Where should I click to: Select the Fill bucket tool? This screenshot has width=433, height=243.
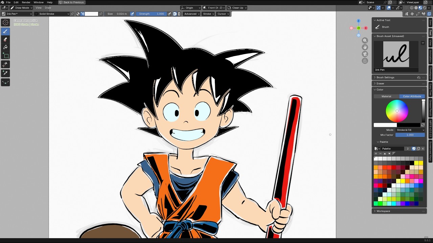[x=5, y=47]
